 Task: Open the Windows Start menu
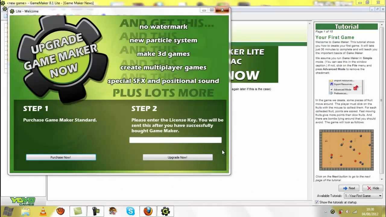pyautogui.click(x=8, y=211)
